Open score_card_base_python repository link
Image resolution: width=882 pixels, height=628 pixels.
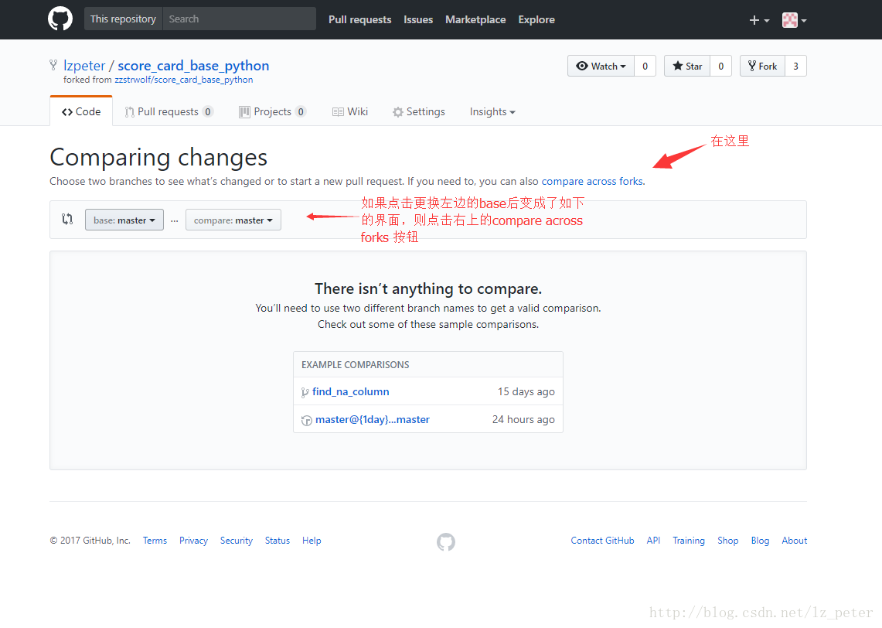pos(193,66)
